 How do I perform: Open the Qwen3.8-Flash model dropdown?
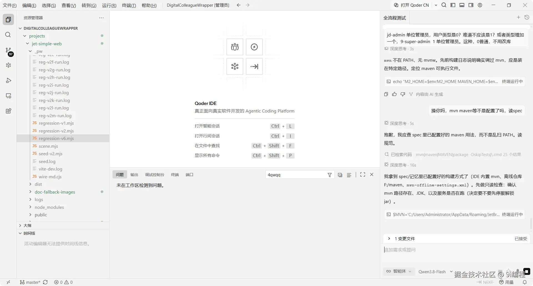pyautogui.click(x=435, y=272)
